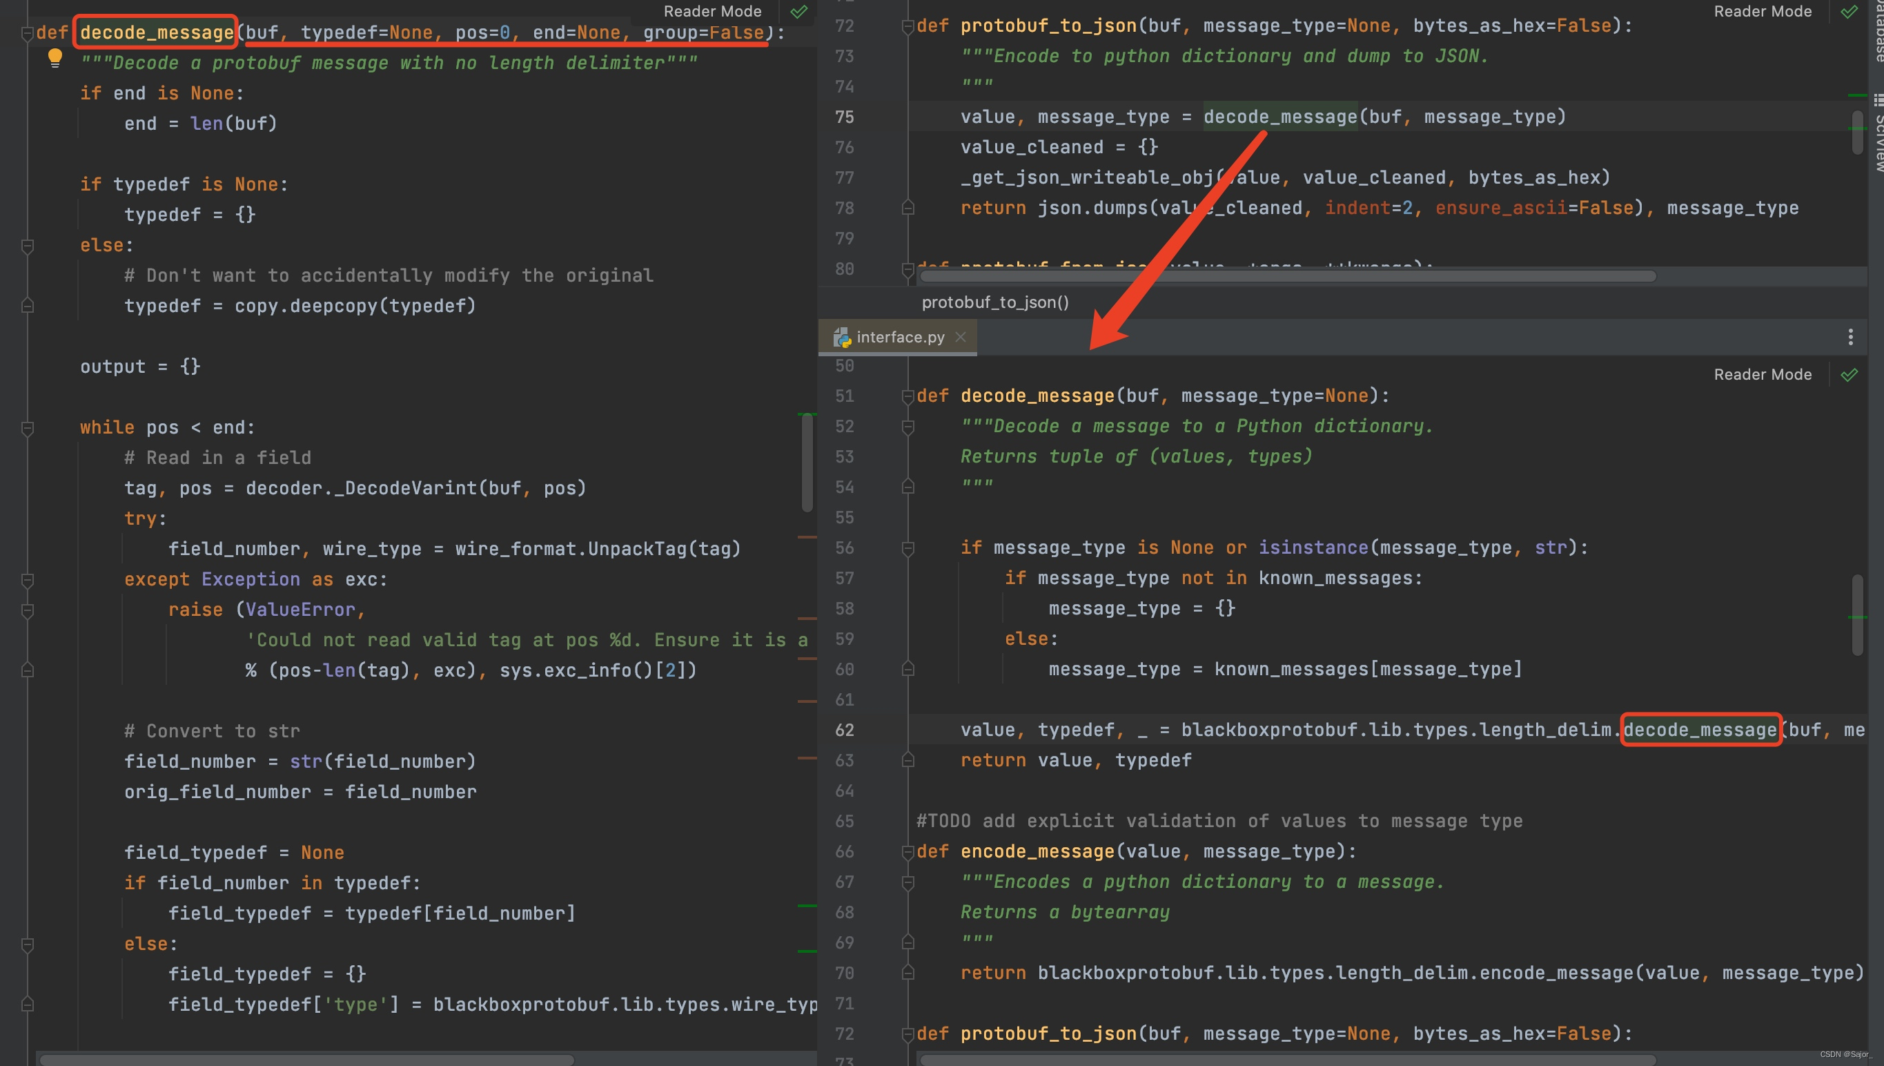1884x1066 pixels.
Task: Click the #TODO comment on line 65
Action: [x=1219, y=822]
